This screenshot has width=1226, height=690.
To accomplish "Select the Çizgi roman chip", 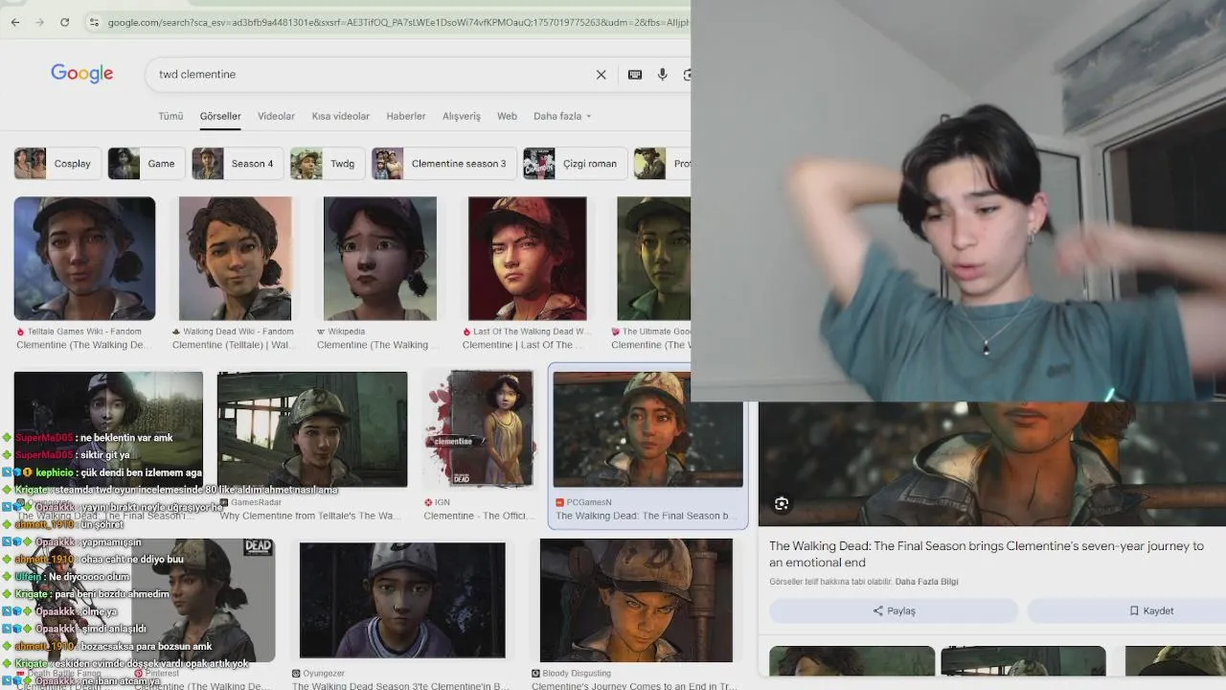I will [575, 164].
